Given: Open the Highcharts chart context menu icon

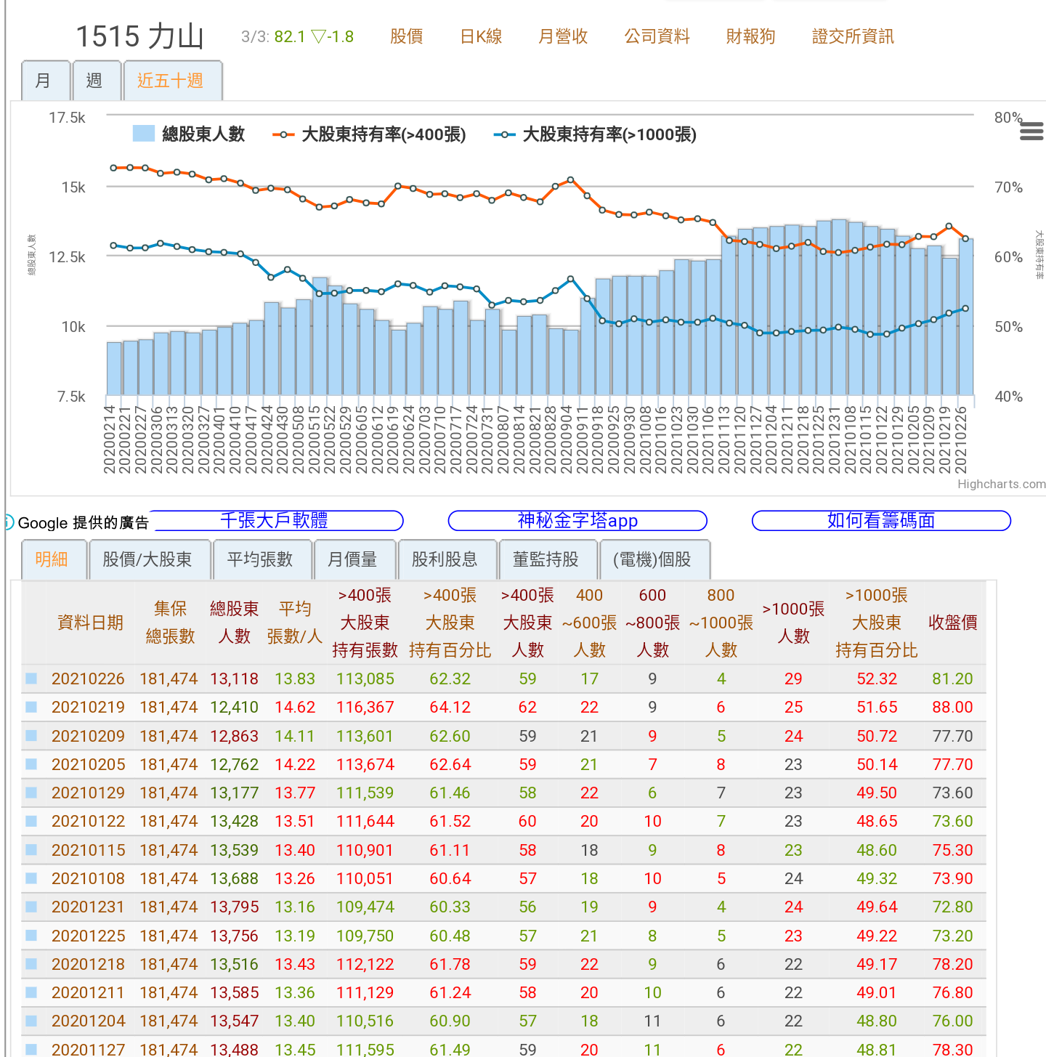Looking at the screenshot, I should click(x=1031, y=131).
